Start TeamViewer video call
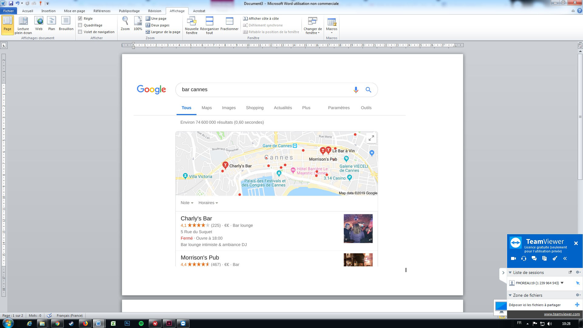Viewport: 583px width, 328px height. pyautogui.click(x=513, y=258)
